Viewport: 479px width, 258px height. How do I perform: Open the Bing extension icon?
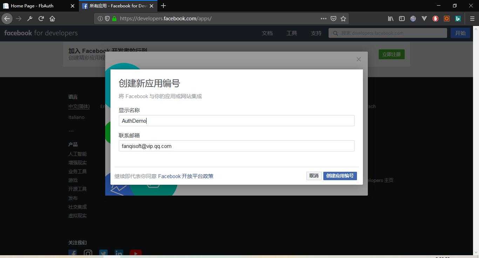458,19
